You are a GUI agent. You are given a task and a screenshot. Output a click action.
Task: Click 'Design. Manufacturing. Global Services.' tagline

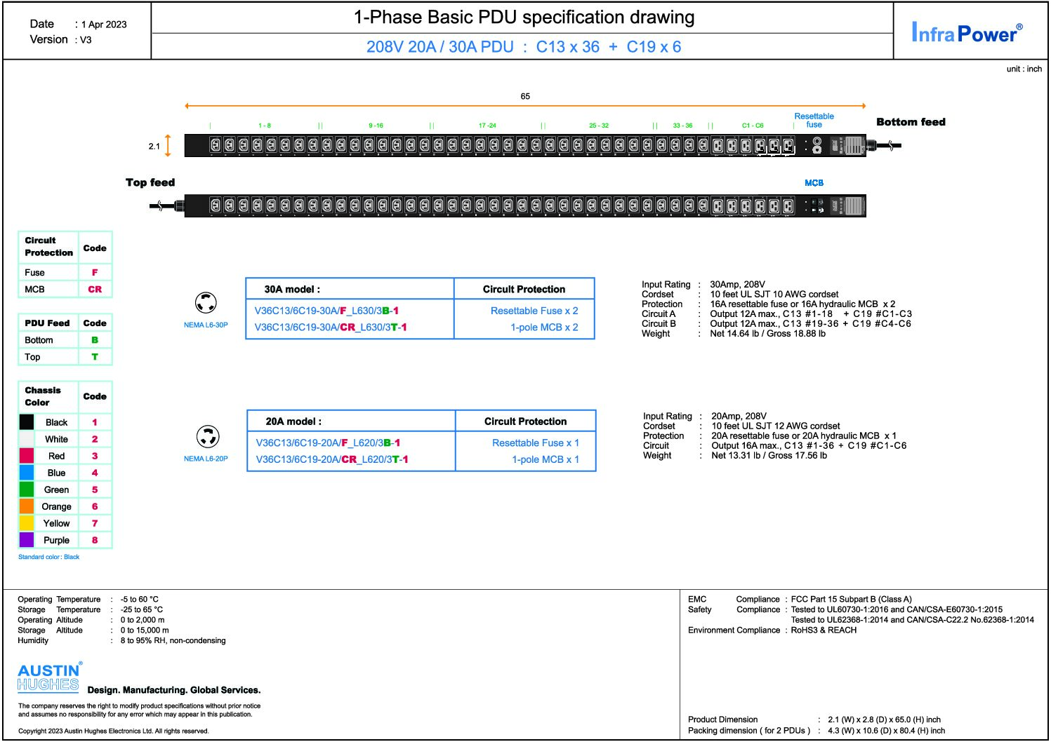click(174, 690)
